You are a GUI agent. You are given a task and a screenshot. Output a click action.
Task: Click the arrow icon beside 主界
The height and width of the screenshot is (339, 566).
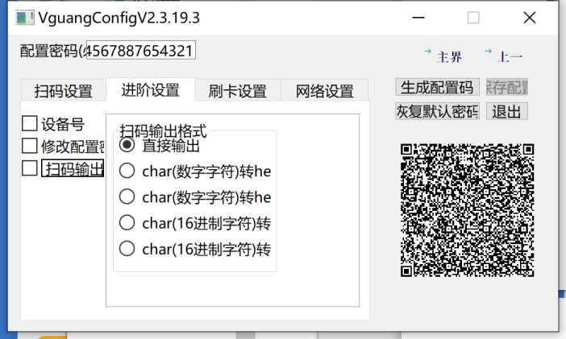coord(428,52)
